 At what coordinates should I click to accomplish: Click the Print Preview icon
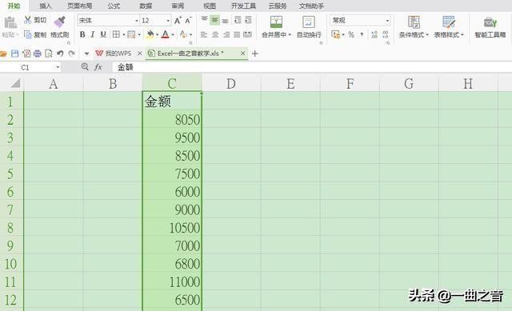click(49, 54)
